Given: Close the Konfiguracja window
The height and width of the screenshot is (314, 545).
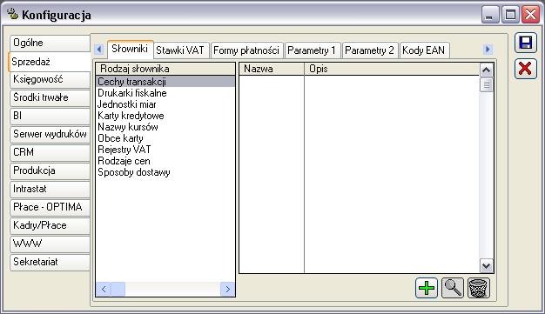Looking at the screenshot, I should pos(531,15).
